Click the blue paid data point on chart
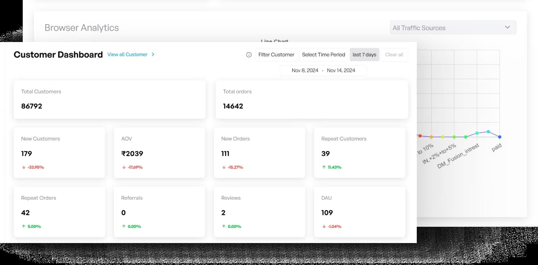538x265 pixels. pyautogui.click(x=499, y=137)
